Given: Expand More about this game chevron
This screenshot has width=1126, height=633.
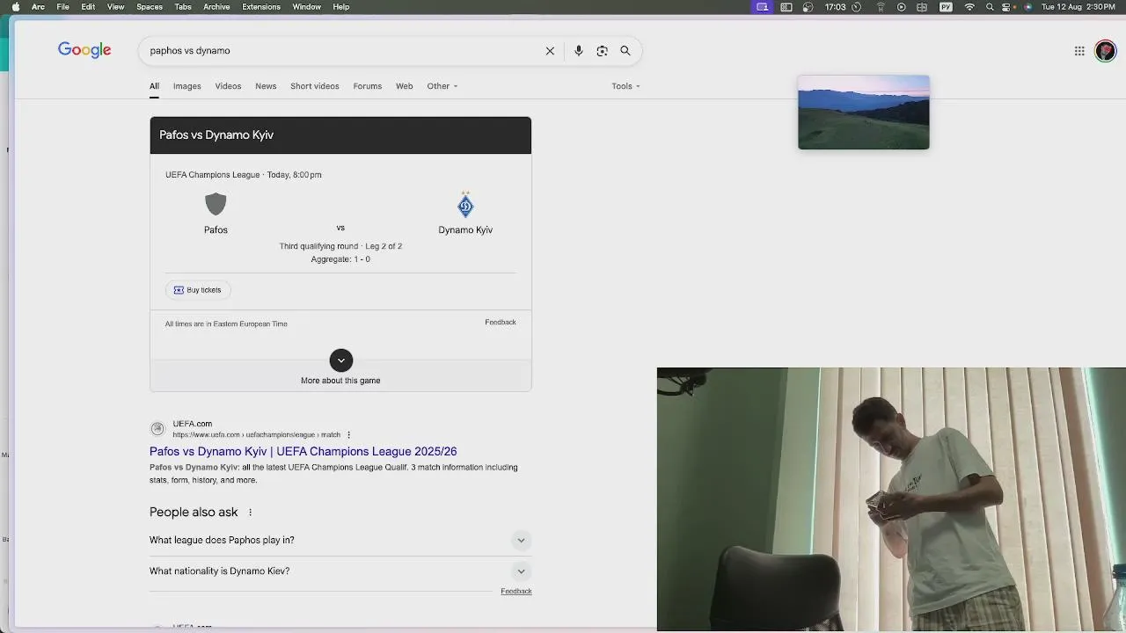Looking at the screenshot, I should pos(340,360).
